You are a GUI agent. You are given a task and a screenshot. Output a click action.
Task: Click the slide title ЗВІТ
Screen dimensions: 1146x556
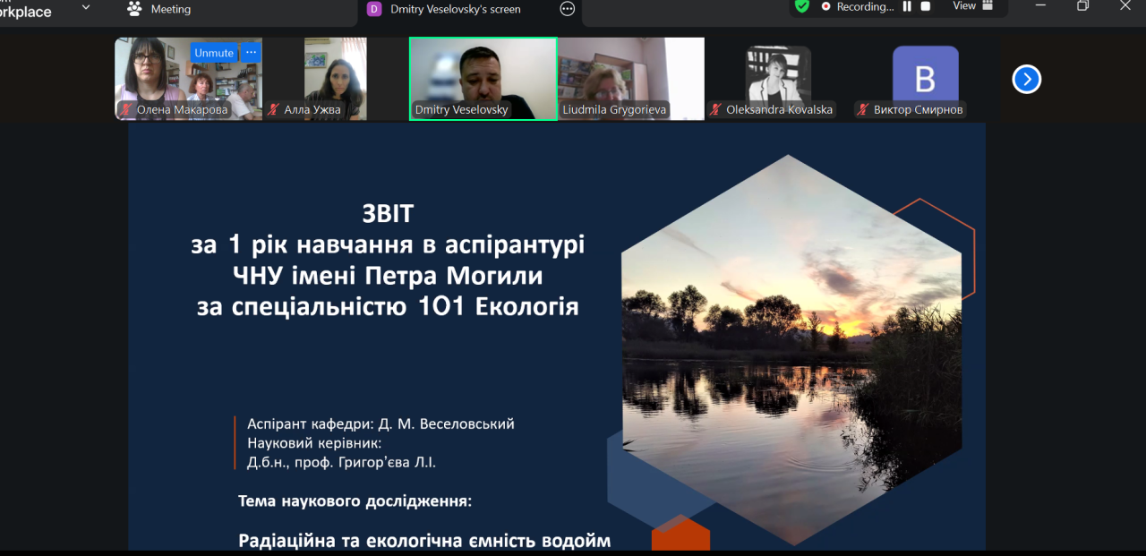pos(388,214)
